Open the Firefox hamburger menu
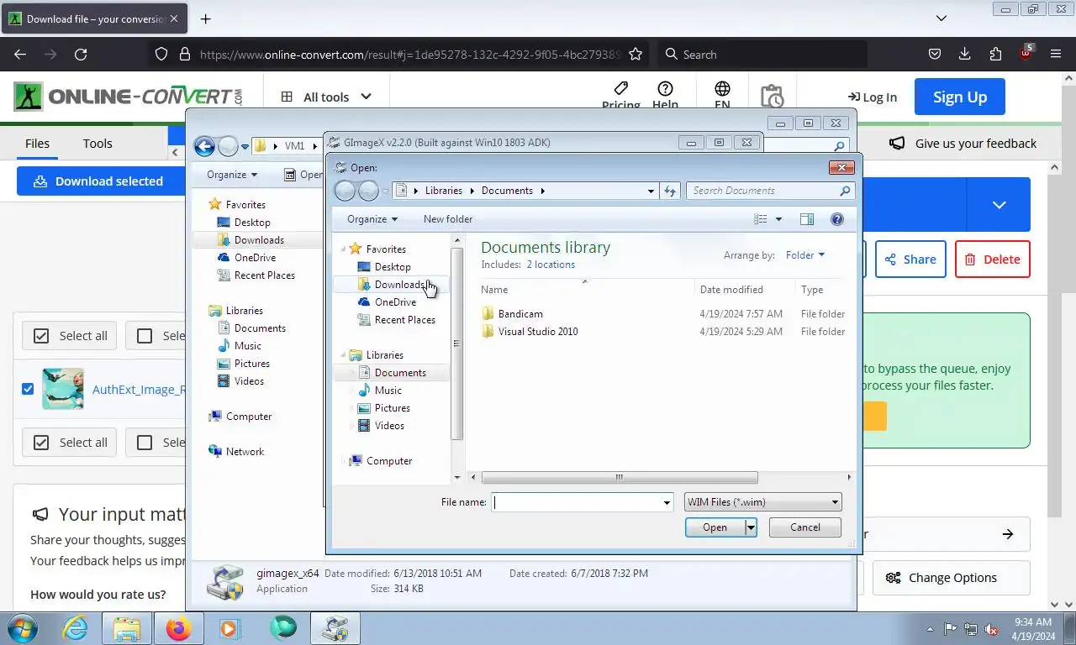Image resolution: width=1076 pixels, height=645 pixels. [x=1056, y=55]
